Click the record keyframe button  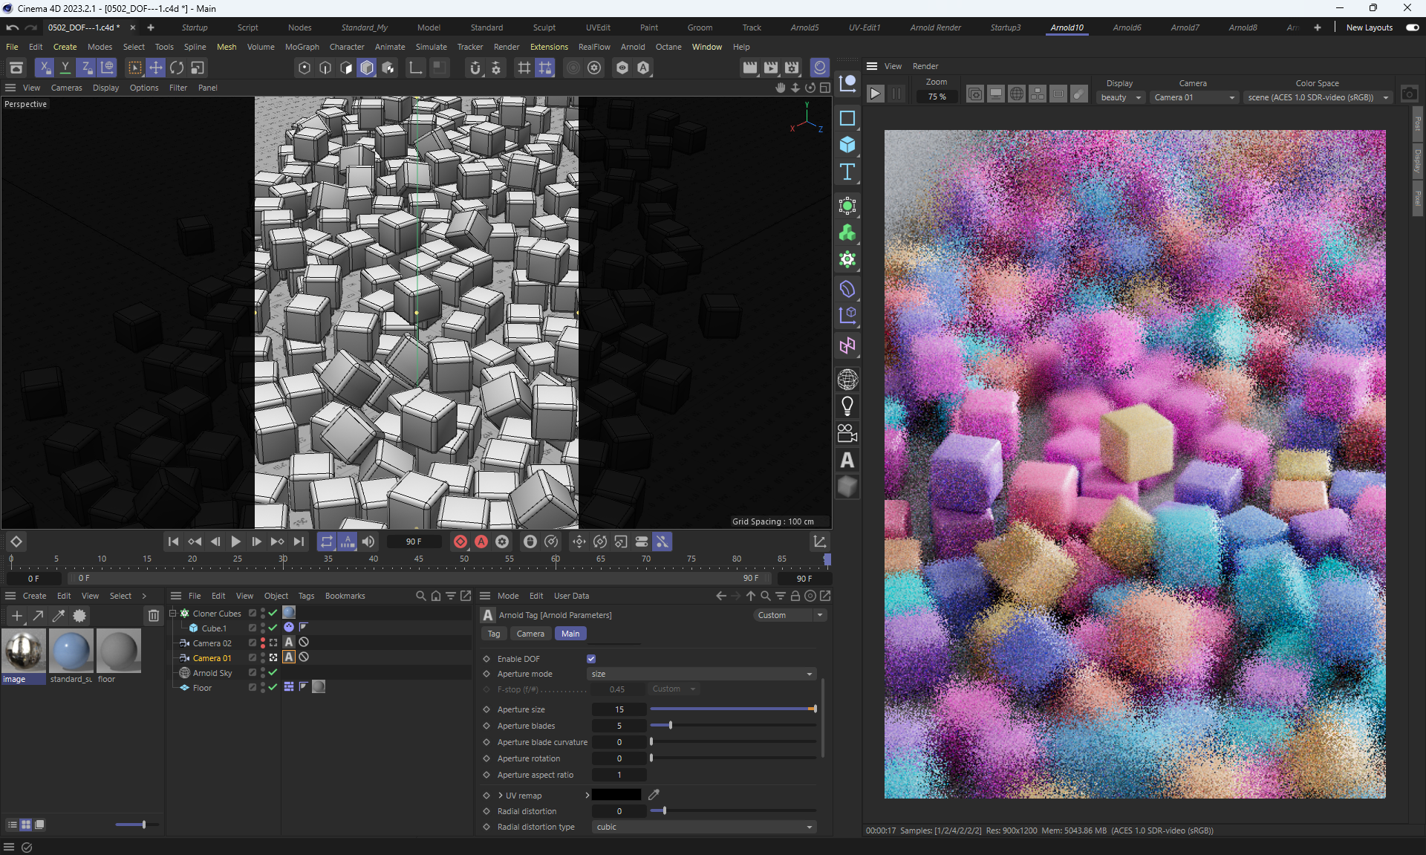(460, 542)
